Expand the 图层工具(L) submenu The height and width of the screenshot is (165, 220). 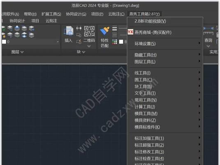[x=165, y=61]
